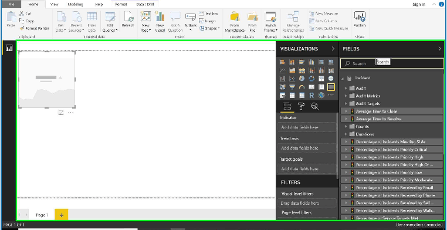447x230 pixels.
Task: Open the Switch Theme dropdown
Action: pyautogui.click(x=270, y=22)
